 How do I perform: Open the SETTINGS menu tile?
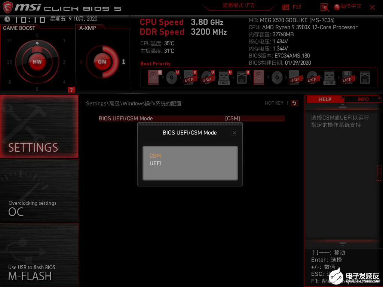coord(39,126)
